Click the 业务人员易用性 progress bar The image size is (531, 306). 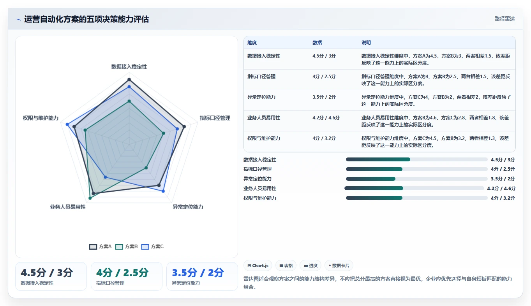(x=414, y=188)
